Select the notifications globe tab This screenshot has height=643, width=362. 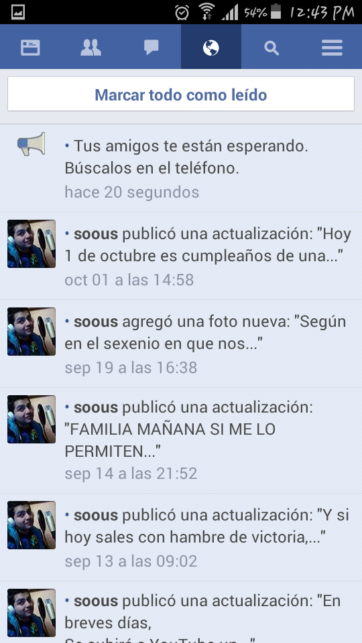coord(211,47)
